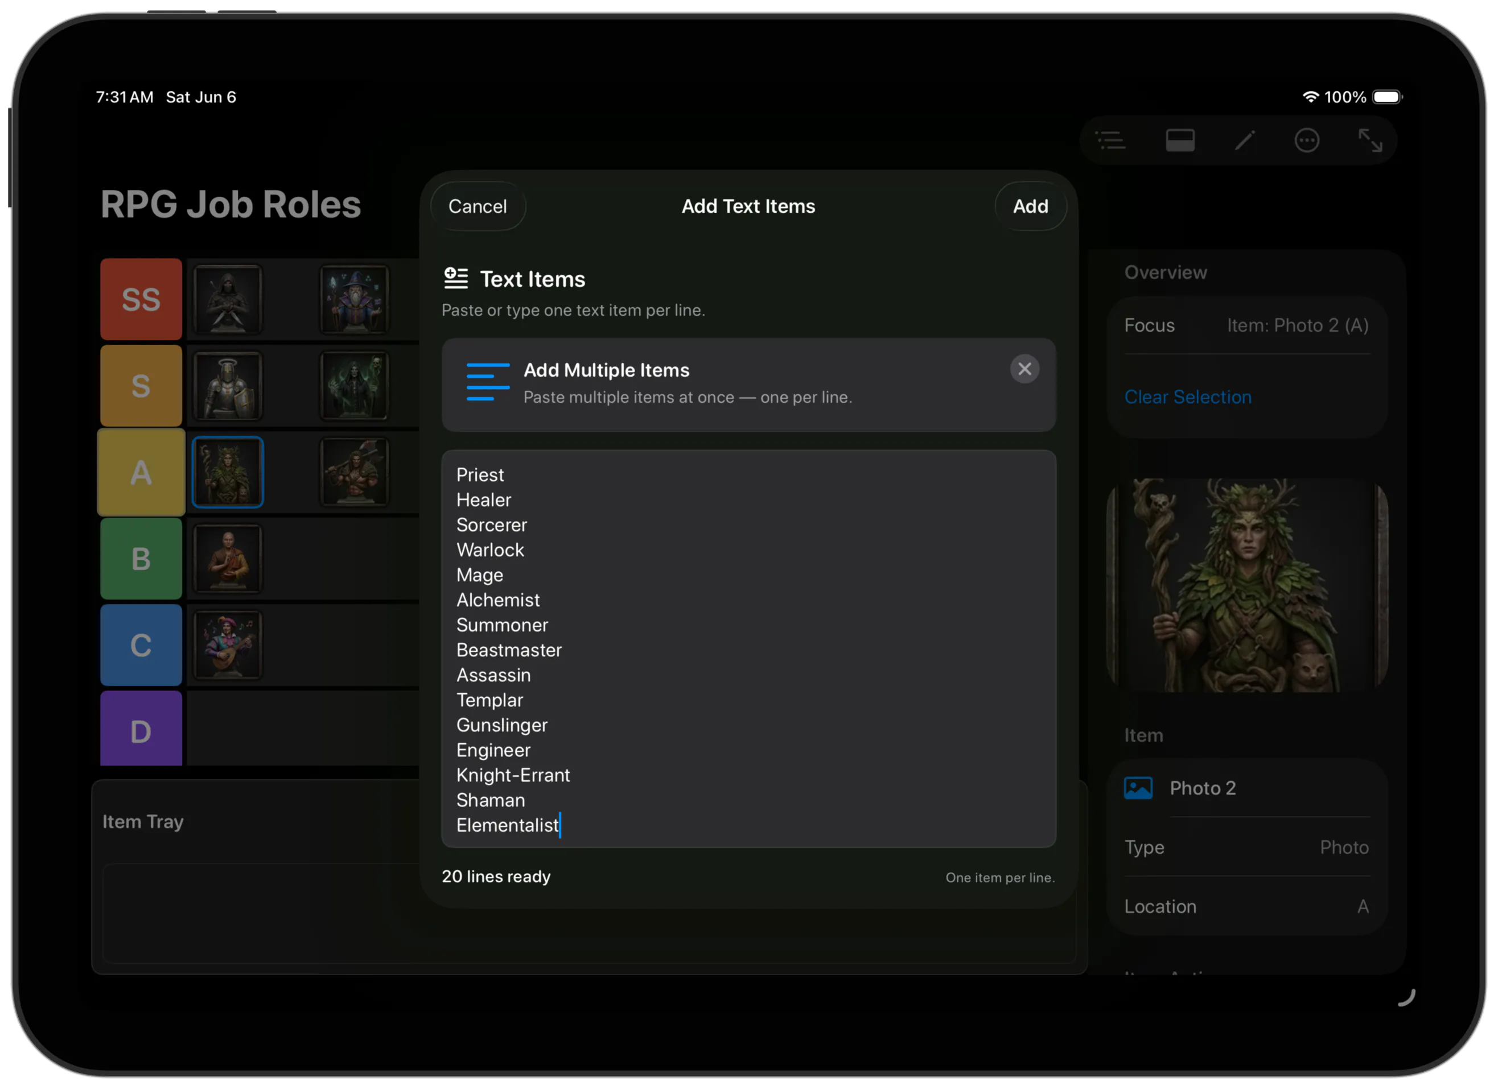This screenshot has width=1498, height=1090.
Task: Click the Add Multiple Items lines icon
Action: point(487,382)
